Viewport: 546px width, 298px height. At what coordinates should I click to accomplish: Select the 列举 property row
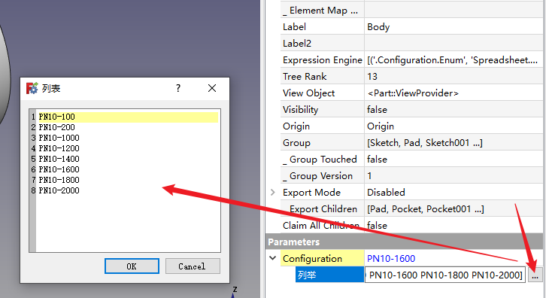point(329,275)
